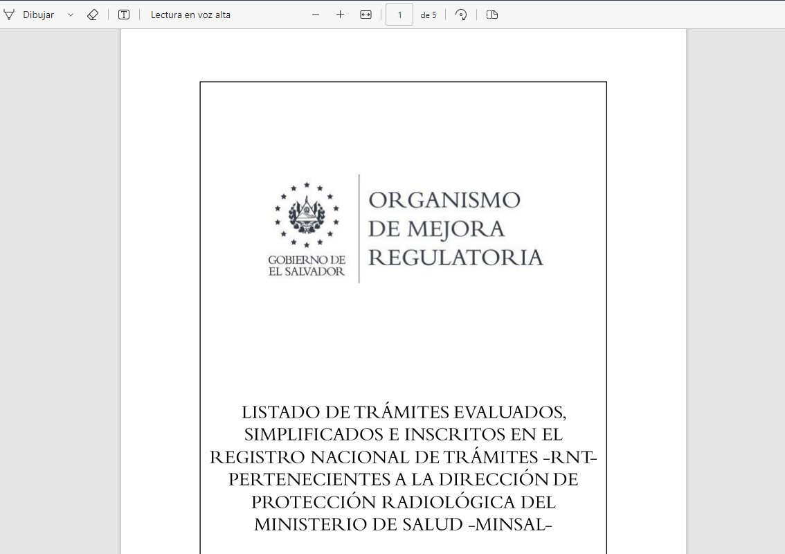Zoom out with the minus icon
This screenshot has height=554, width=785.
(x=316, y=15)
